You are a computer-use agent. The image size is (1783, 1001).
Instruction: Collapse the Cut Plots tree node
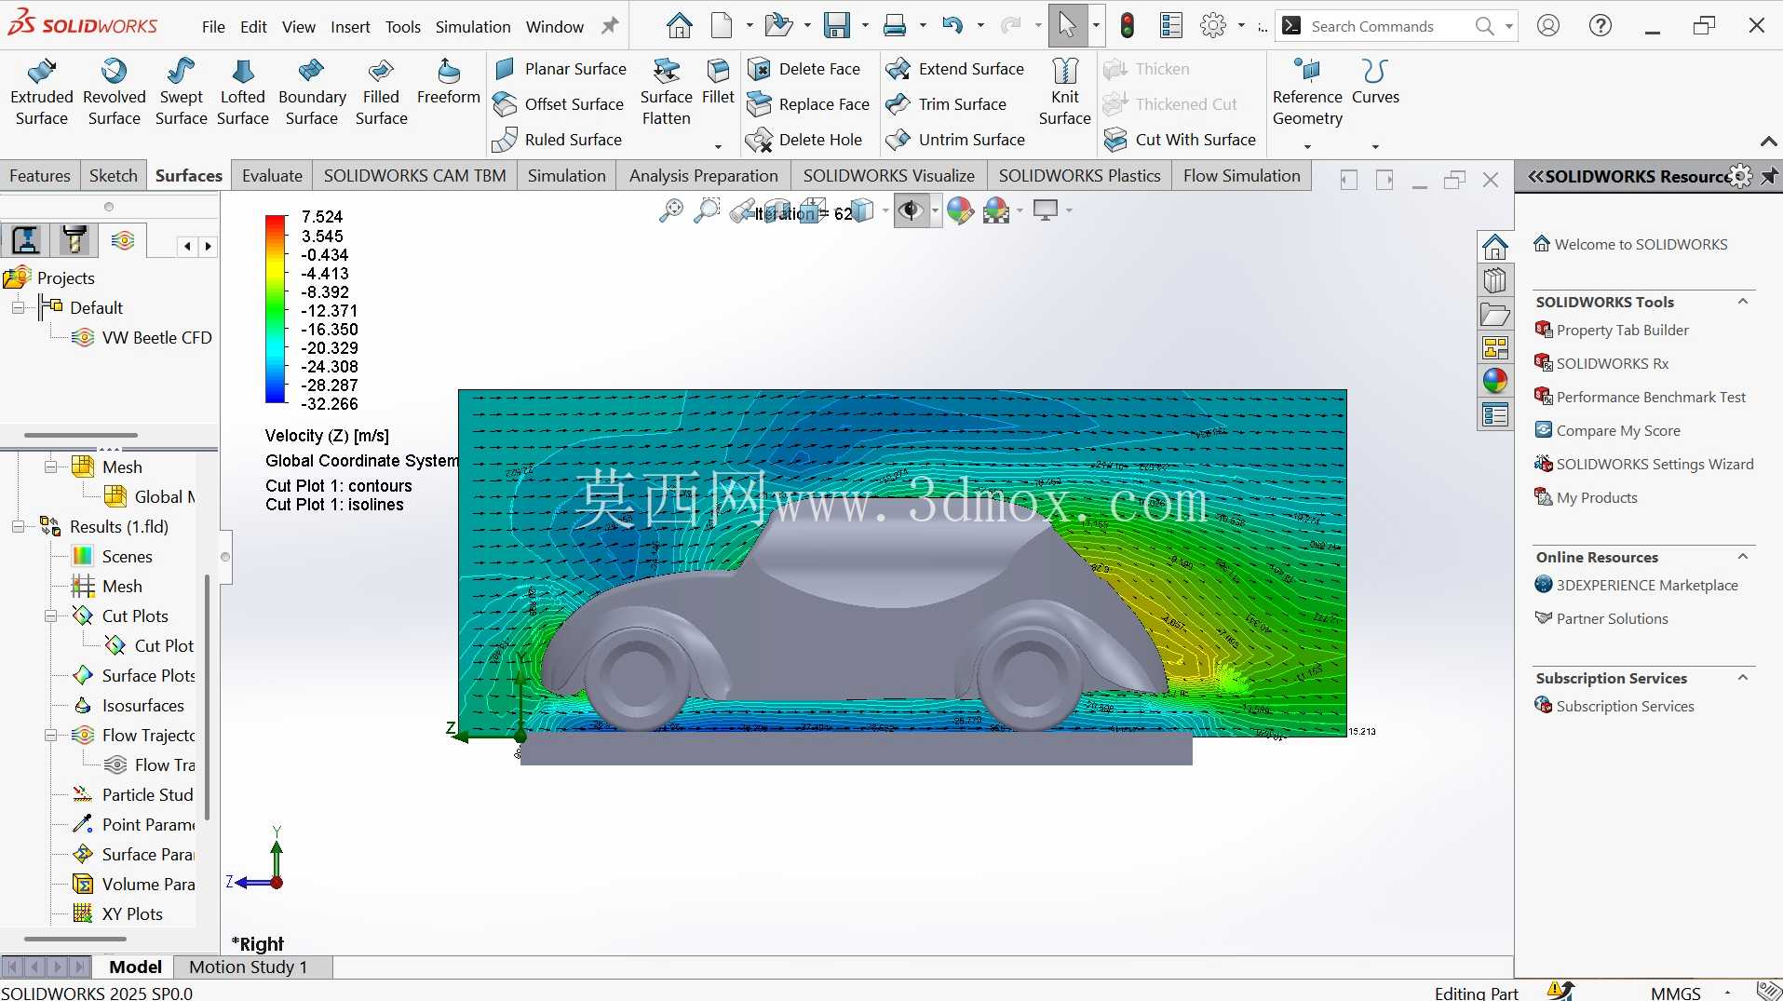tap(50, 616)
